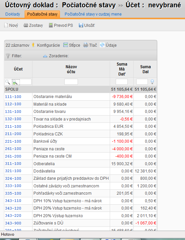Open Údaje data icon
Viewport: 185px width, 240px height.
(102, 45)
